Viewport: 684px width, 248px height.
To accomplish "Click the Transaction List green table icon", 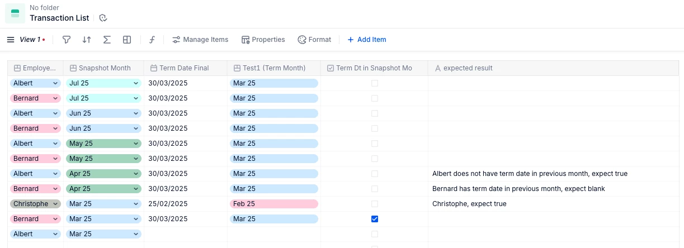I will 15,13.
